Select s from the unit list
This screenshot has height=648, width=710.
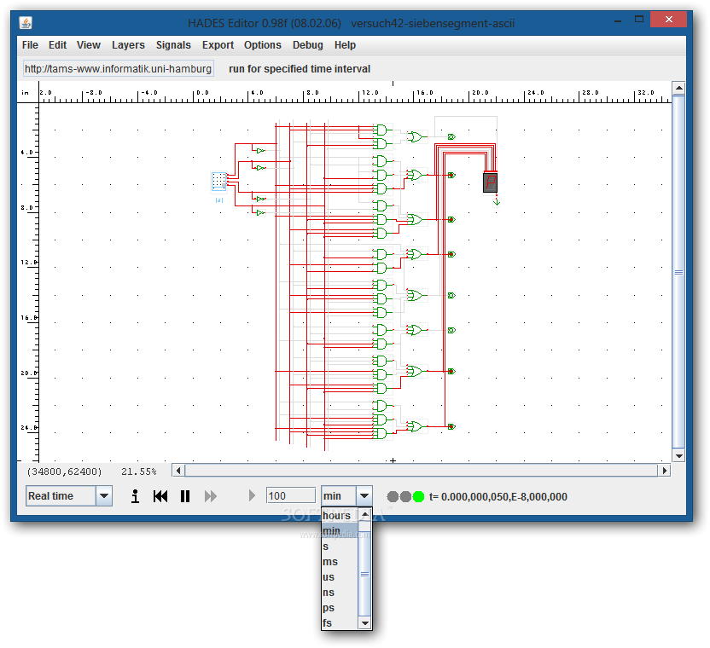coord(340,547)
